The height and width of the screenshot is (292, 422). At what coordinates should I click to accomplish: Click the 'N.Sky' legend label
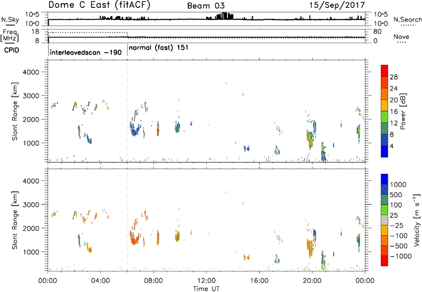tap(10, 20)
